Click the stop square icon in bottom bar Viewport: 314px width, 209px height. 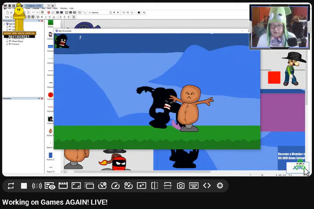click(24, 186)
